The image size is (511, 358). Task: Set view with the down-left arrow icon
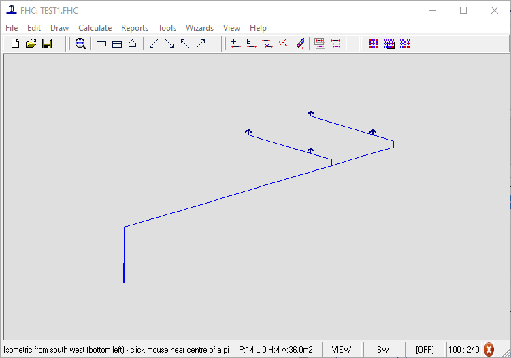tap(154, 44)
